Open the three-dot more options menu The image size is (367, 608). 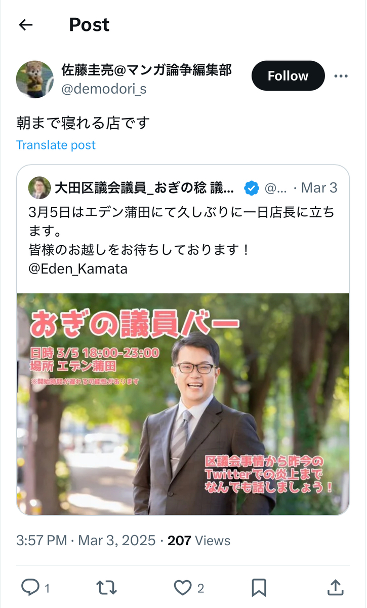tap(341, 76)
